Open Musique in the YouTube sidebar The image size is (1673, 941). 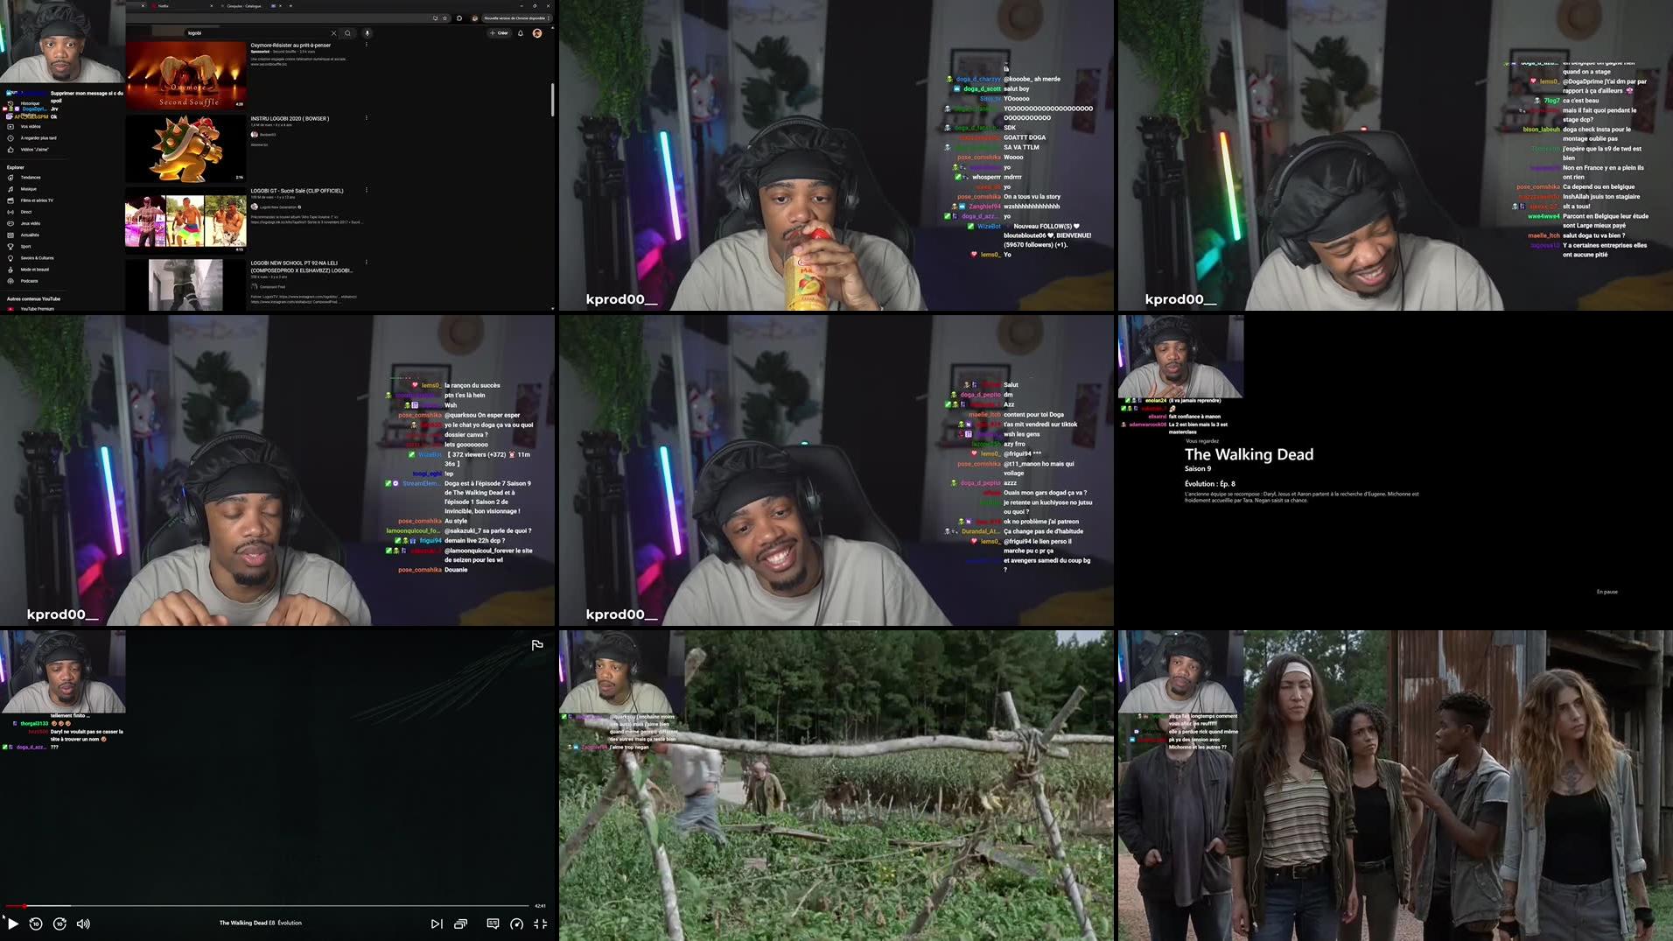[x=29, y=188]
